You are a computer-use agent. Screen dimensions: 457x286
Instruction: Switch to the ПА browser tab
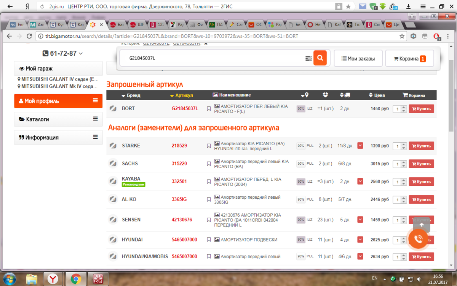(x=216, y=24)
